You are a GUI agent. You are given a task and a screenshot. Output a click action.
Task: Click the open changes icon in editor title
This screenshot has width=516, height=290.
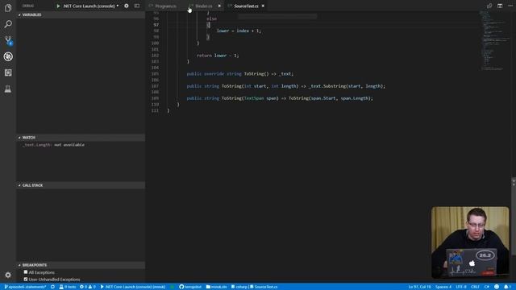(x=489, y=6)
